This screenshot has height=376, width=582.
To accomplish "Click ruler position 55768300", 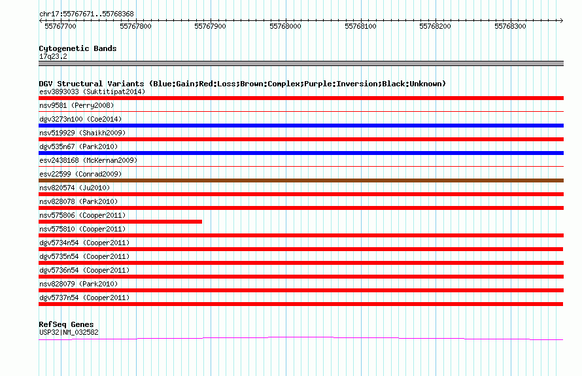I will 510,26.
